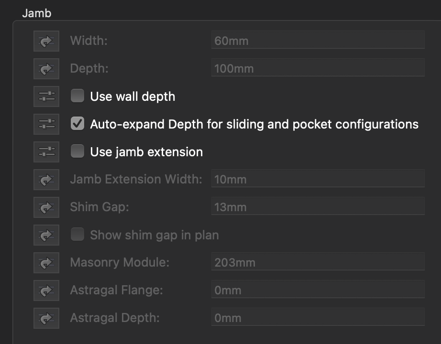The width and height of the screenshot is (441, 344).
Task: Click the override icon beside Masonry Module
Action: [x=46, y=262]
